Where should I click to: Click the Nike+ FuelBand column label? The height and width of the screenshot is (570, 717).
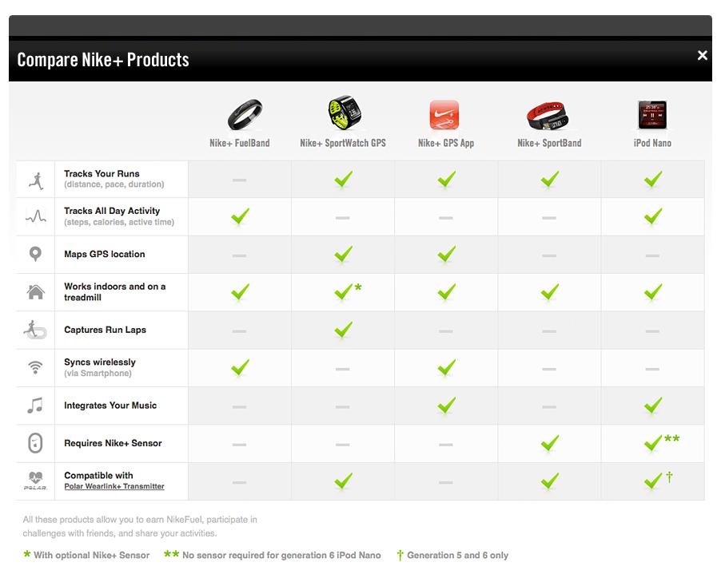click(239, 144)
